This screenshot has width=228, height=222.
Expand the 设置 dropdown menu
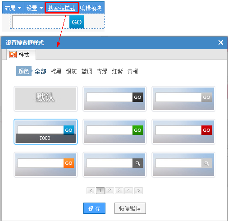point(35,8)
